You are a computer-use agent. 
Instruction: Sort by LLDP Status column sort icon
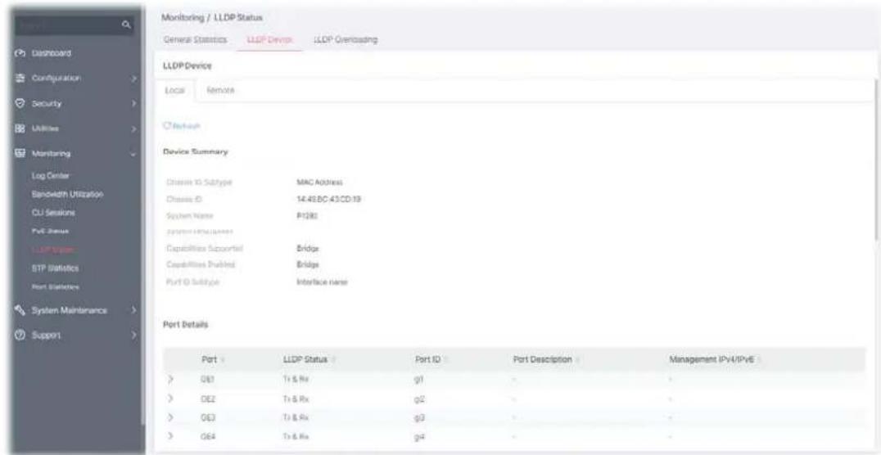click(332, 359)
